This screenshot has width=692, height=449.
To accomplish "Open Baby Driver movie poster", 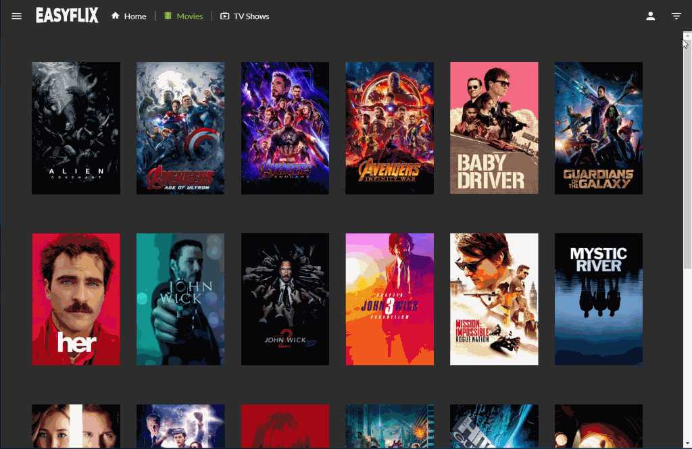I will point(494,128).
